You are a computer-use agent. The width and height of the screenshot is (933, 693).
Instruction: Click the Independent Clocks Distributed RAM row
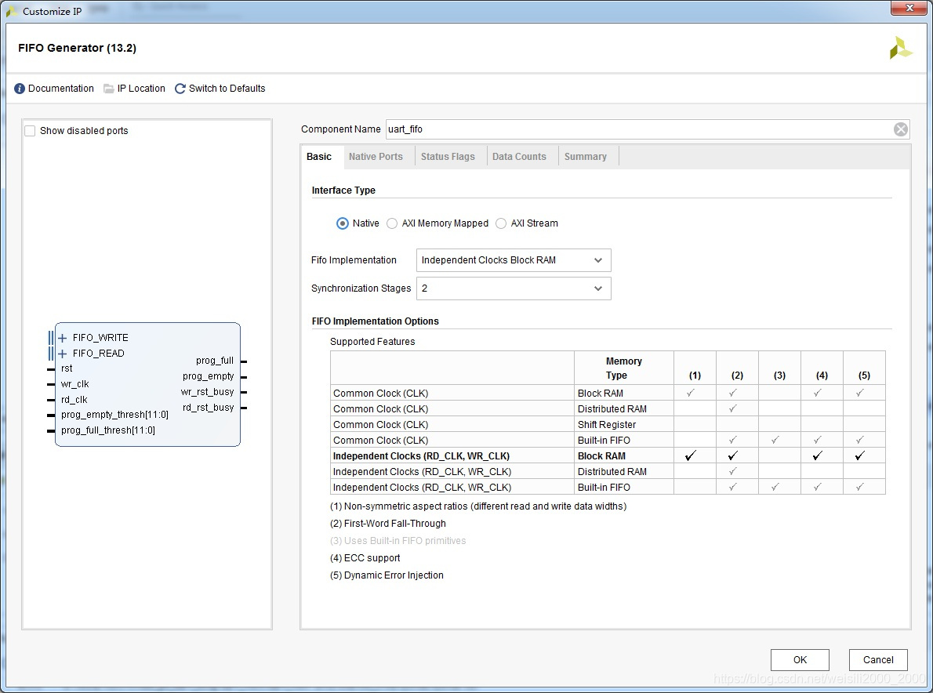point(608,472)
